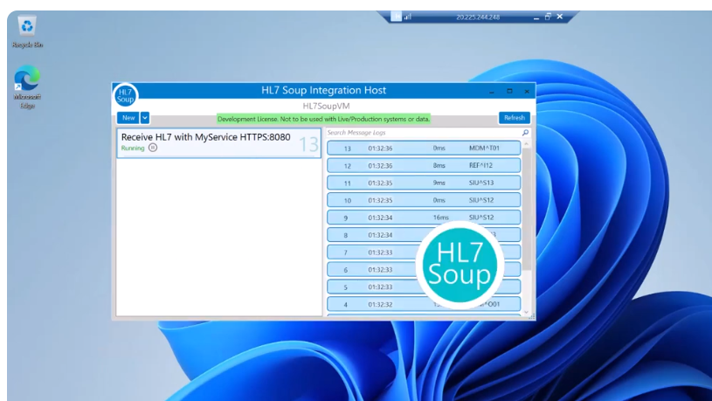Click scroll up arrow of message log
The height and width of the screenshot is (401, 712).
tap(526, 144)
